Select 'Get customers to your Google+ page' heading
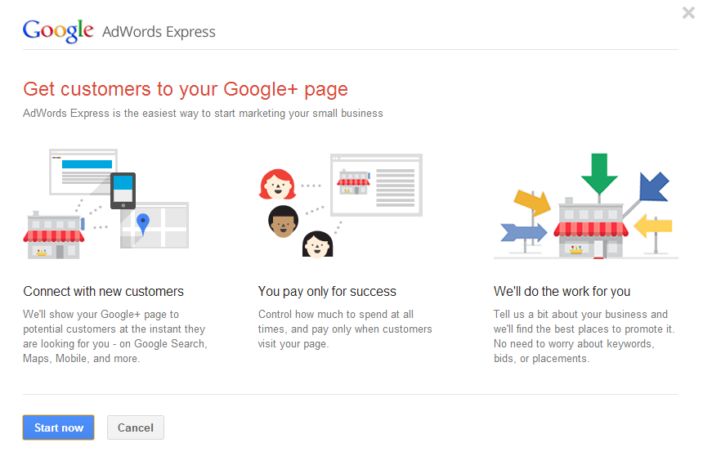The image size is (703, 461). [x=186, y=89]
